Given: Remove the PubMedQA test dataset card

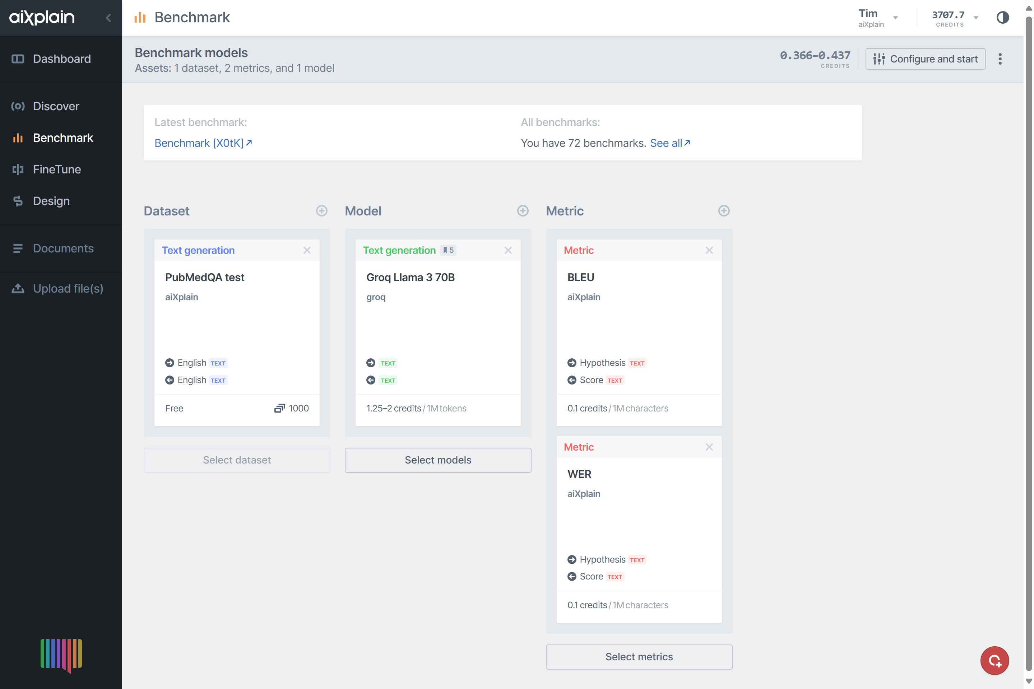Looking at the screenshot, I should click(307, 250).
